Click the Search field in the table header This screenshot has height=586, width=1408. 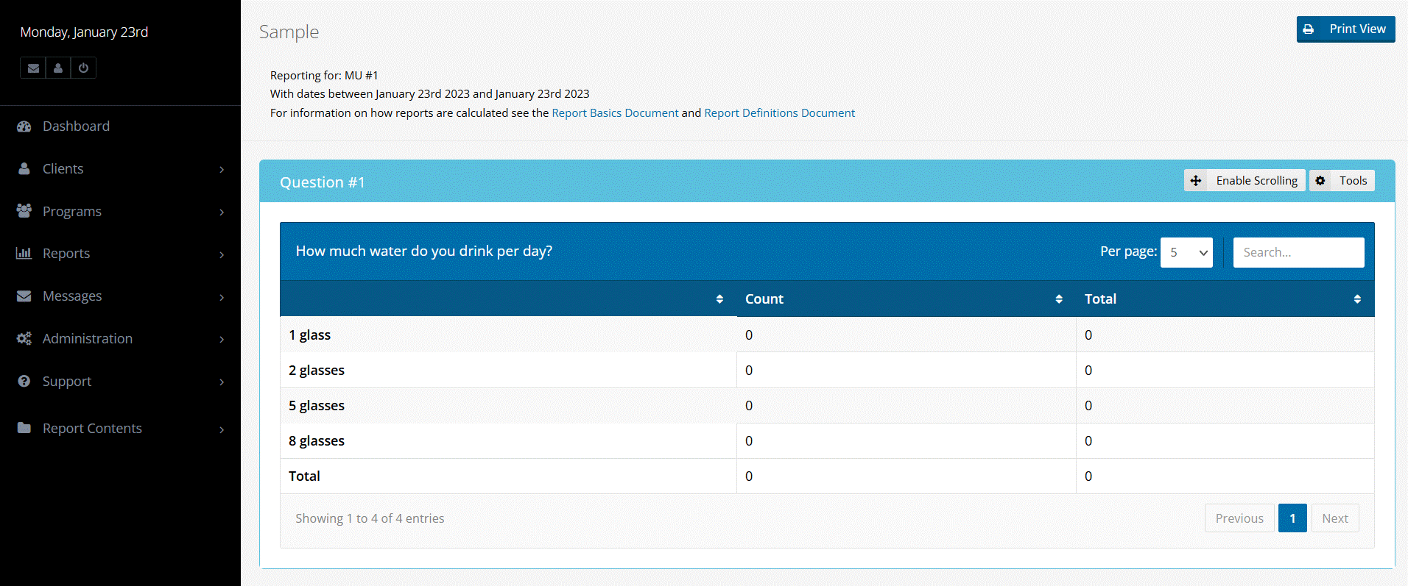point(1298,253)
